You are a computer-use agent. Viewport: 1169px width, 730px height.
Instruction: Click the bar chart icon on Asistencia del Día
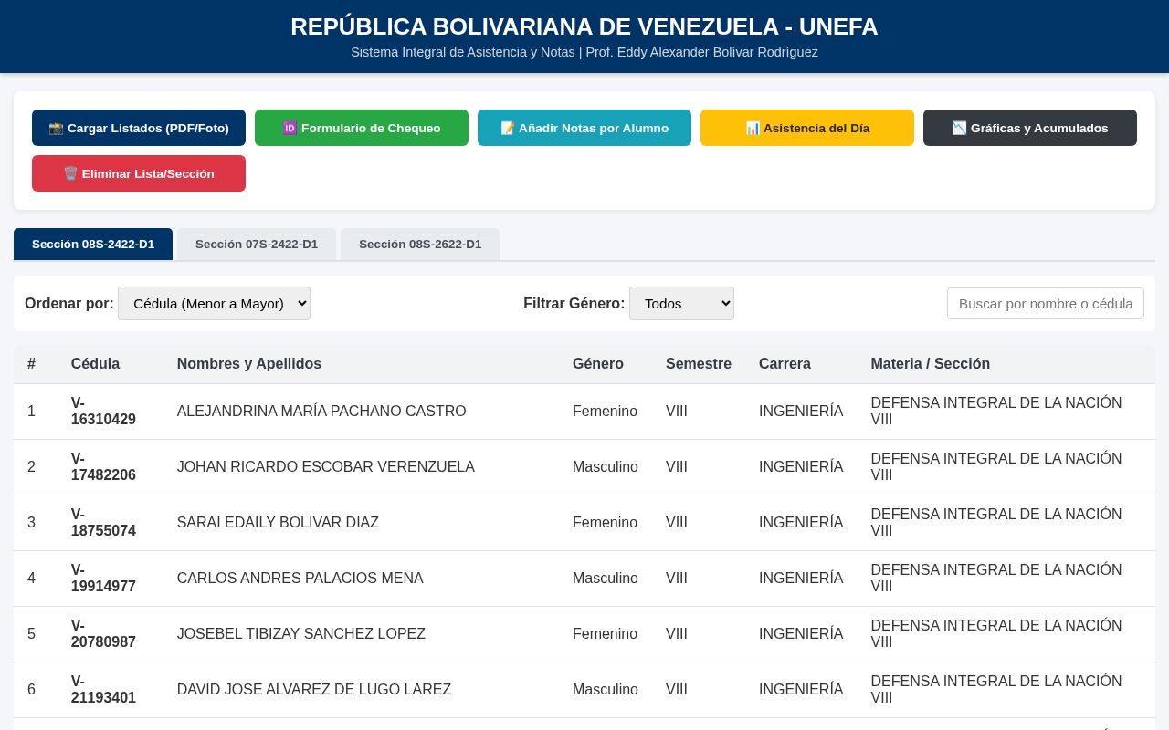coord(753,128)
